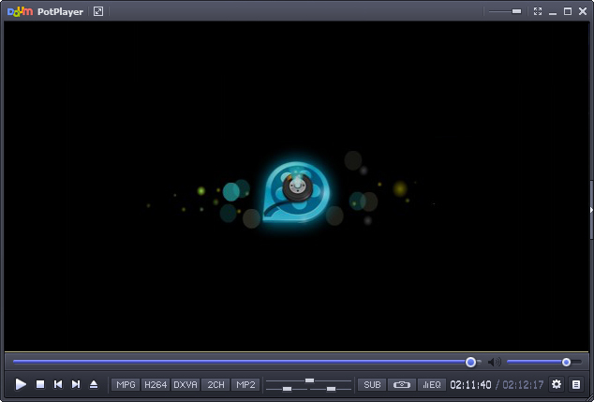Open file with the eject icon
Image resolution: width=594 pixels, height=402 pixels.
[x=94, y=384]
